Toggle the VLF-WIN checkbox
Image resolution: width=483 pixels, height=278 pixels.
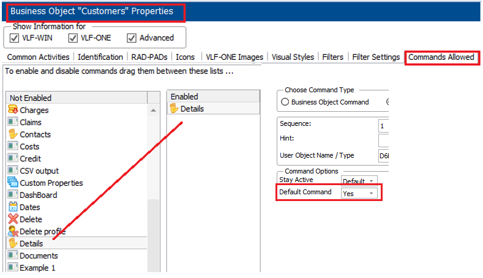pos(15,38)
